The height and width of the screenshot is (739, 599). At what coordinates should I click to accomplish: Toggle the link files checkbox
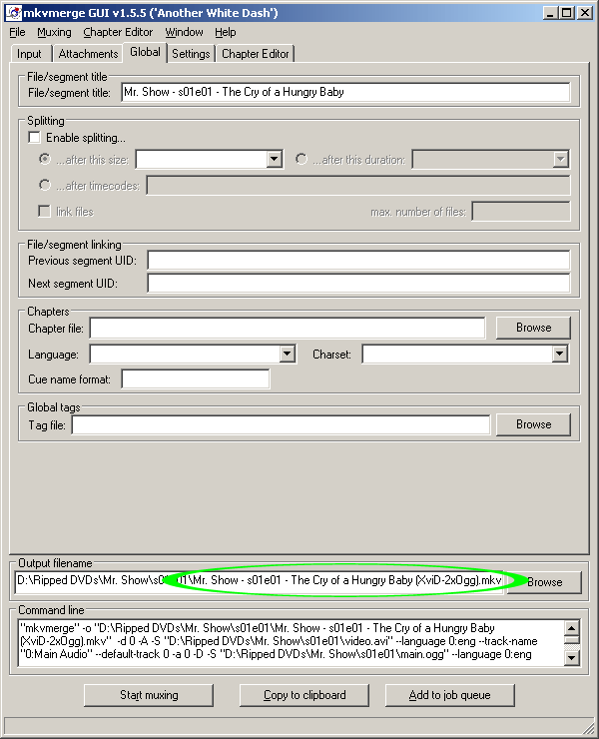point(44,211)
